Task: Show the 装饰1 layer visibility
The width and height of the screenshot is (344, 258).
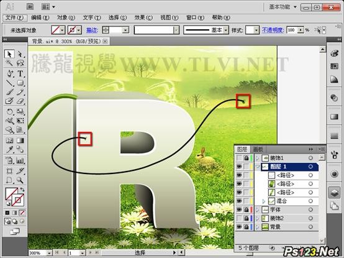Action: [239, 158]
